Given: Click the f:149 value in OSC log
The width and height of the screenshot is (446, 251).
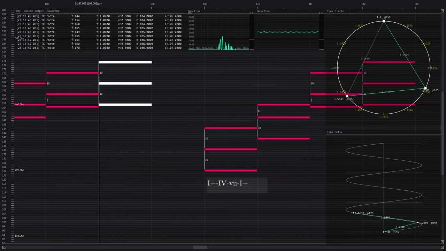Looking at the screenshot, I should pos(76,32).
